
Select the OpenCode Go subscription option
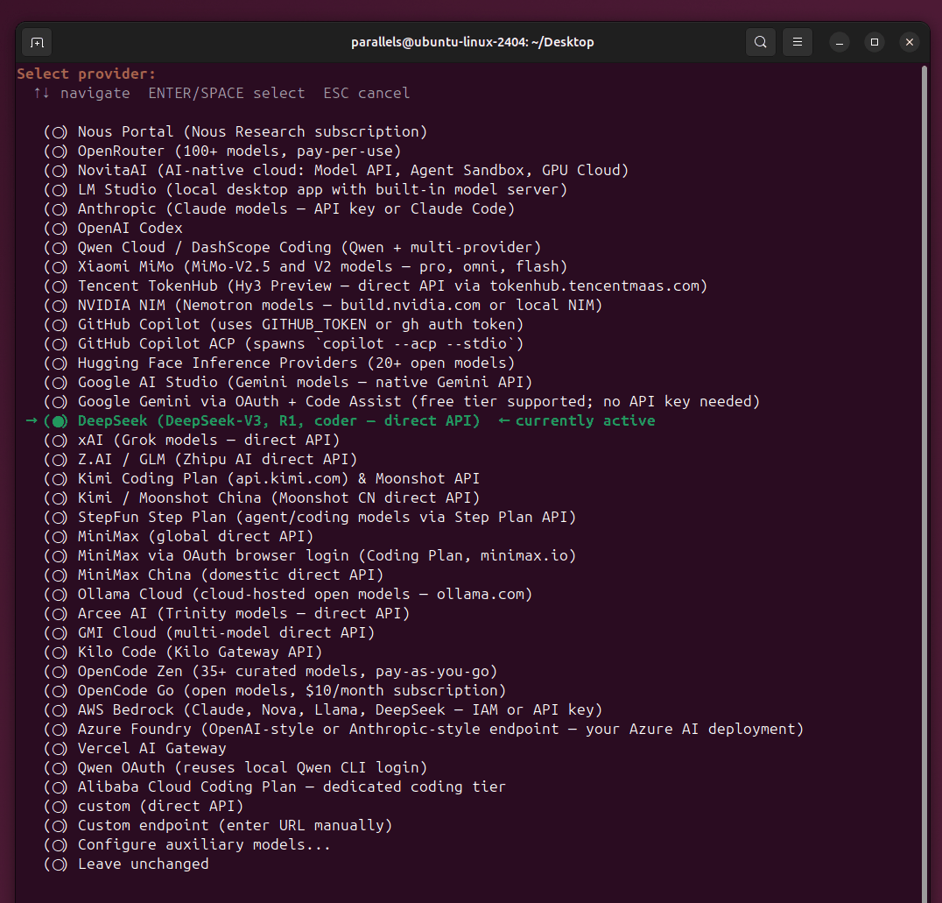pyautogui.click(x=275, y=689)
